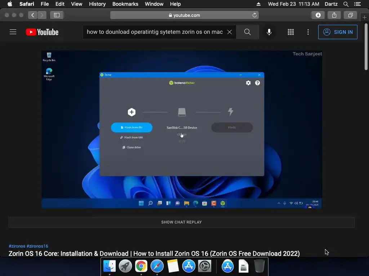Open Finder from the Dock
Image resolution: width=369 pixels, height=276 pixels.
[110, 266]
